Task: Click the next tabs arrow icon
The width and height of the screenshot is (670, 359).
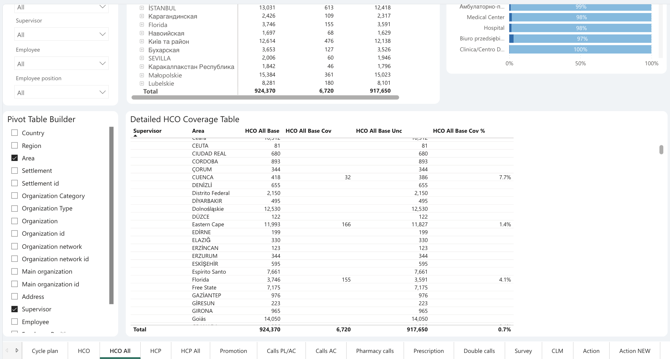Action: (17, 350)
